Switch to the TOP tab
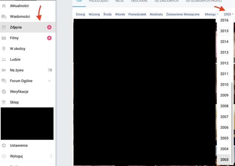Image resolution: width=235 pixels, height=166 pixels. [79, 1]
